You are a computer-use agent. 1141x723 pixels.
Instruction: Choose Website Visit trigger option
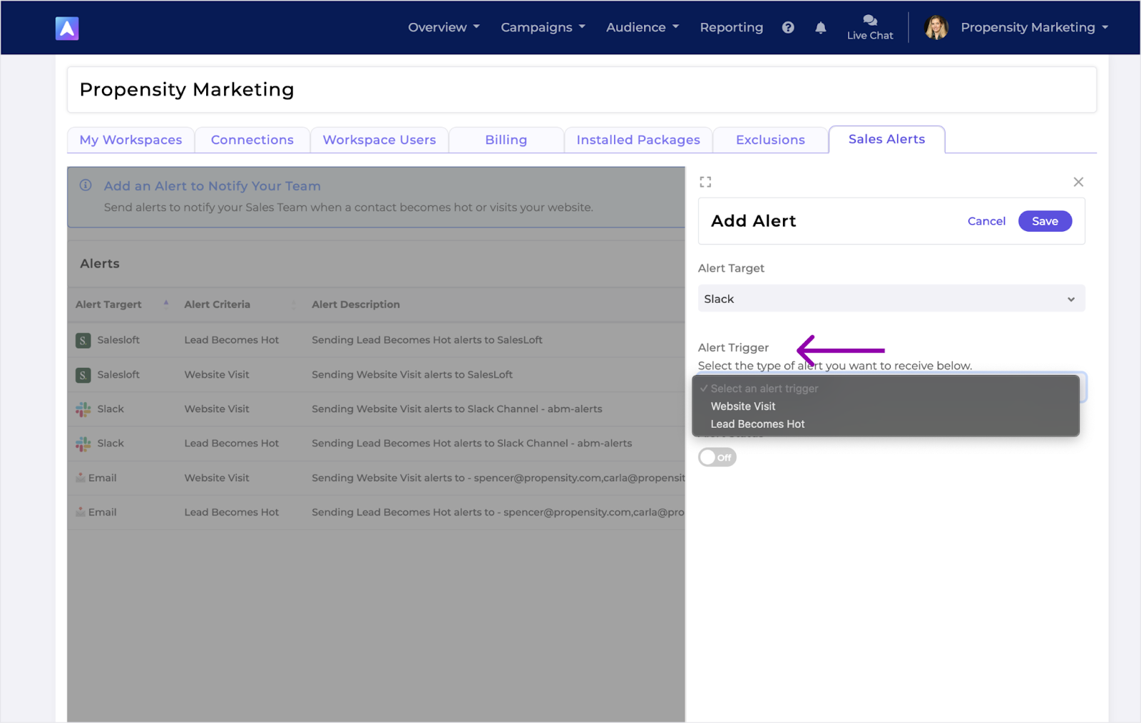(886, 406)
